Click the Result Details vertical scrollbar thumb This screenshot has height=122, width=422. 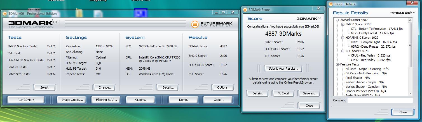[410, 45]
